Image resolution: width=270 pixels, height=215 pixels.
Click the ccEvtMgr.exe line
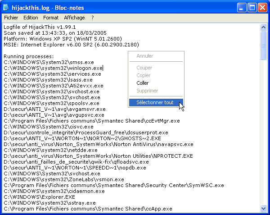(92, 121)
